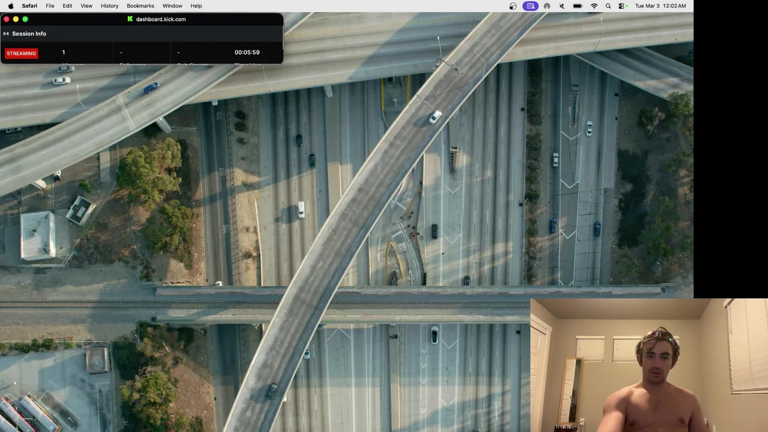
Task: Click the AirDrop-style broadcast icon in menu bar
Action: (547, 6)
